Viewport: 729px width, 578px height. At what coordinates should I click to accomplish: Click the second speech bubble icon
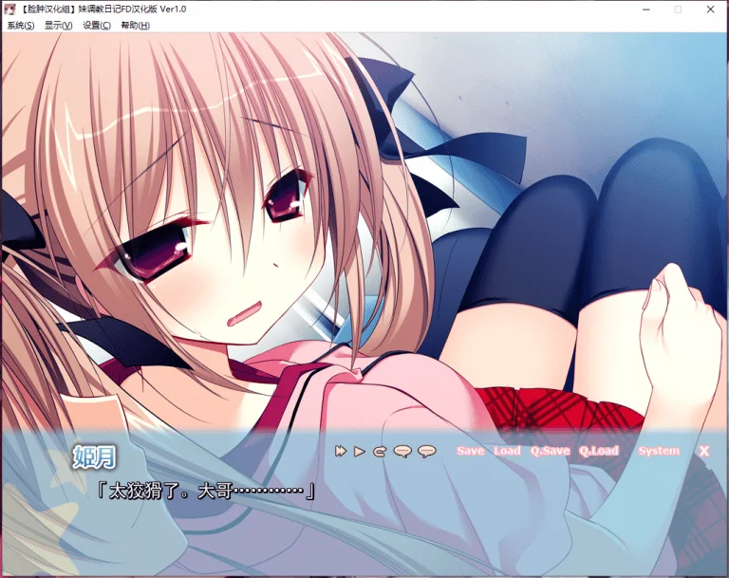(426, 452)
